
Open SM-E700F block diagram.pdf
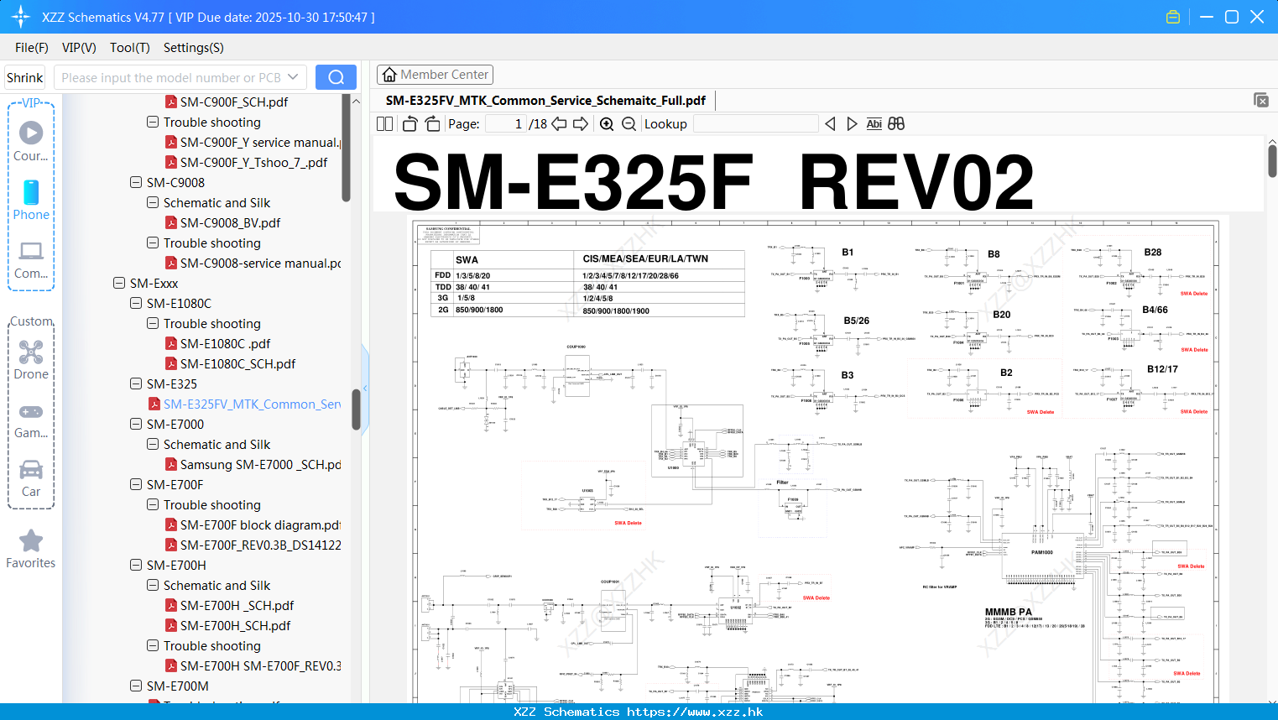260,524
